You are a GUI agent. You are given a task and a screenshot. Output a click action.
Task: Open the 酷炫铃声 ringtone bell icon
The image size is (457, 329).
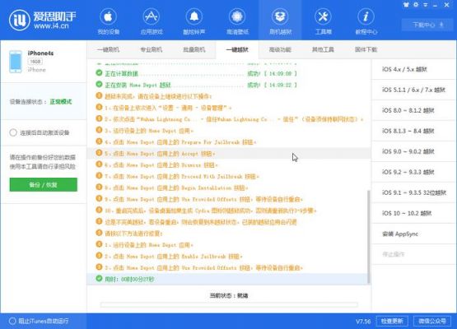[194, 17]
